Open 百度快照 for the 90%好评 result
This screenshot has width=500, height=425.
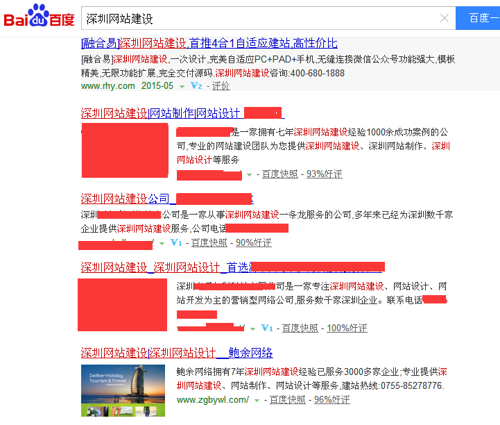pyautogui.click(x=209, y=242)
